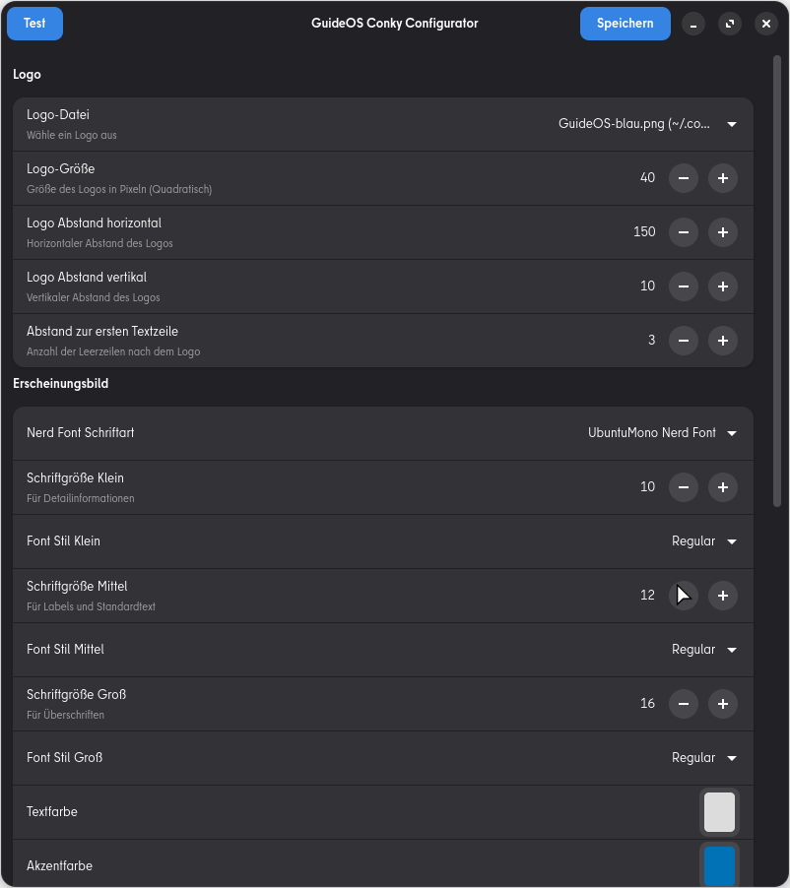Expand the Font Stil Klein dropdown
The height and width of the screenshot is (888, 790).
(704, 541)
